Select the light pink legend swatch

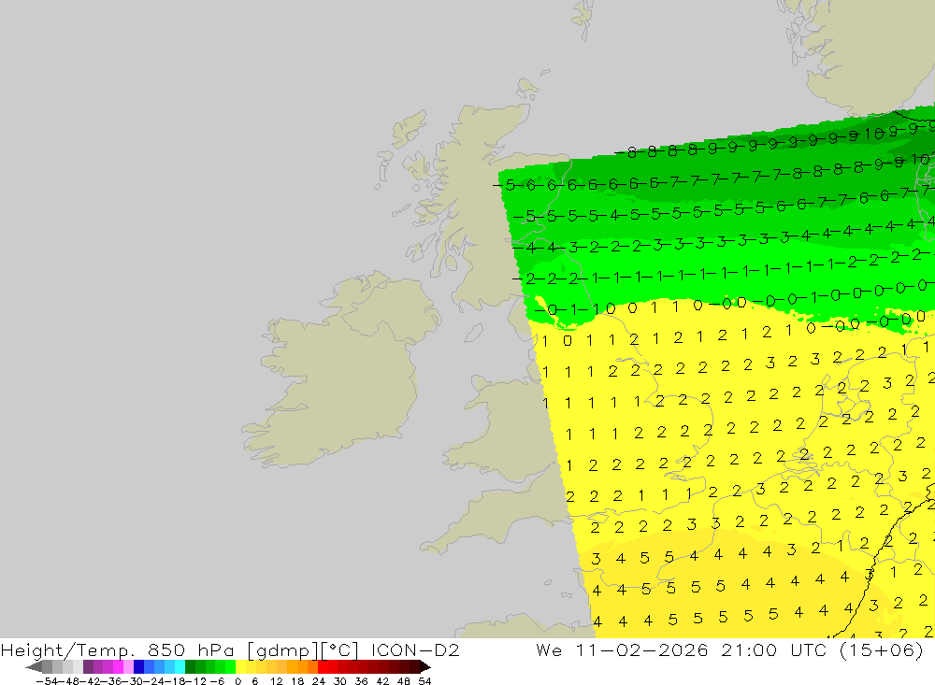coord(128,666)
